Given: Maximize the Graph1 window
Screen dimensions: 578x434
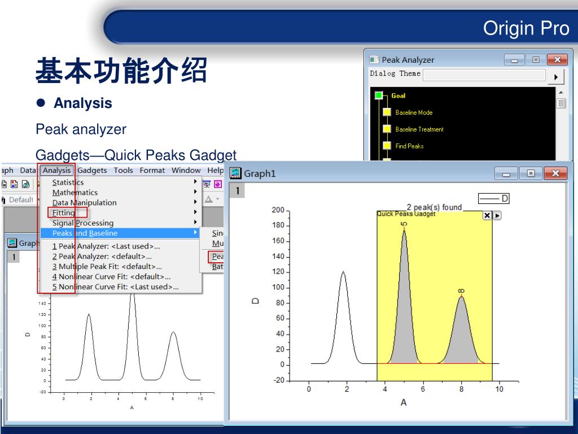Looking at the screenshot, I should 531,173.
